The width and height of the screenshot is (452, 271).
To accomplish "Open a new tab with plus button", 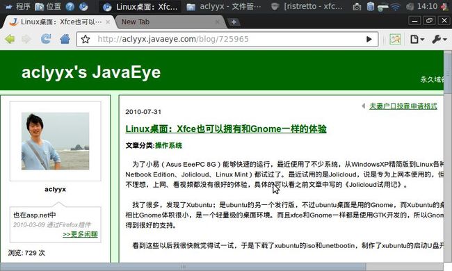I will (234, 22).
